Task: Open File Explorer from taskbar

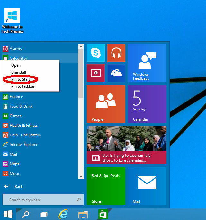Action: point(83,214)
